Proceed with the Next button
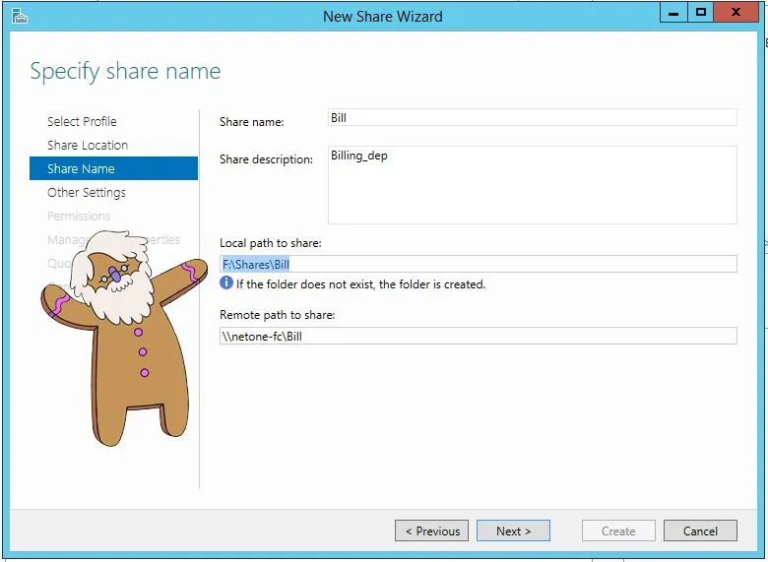Viewport: 768px width, 562px height. pos(513,531)
